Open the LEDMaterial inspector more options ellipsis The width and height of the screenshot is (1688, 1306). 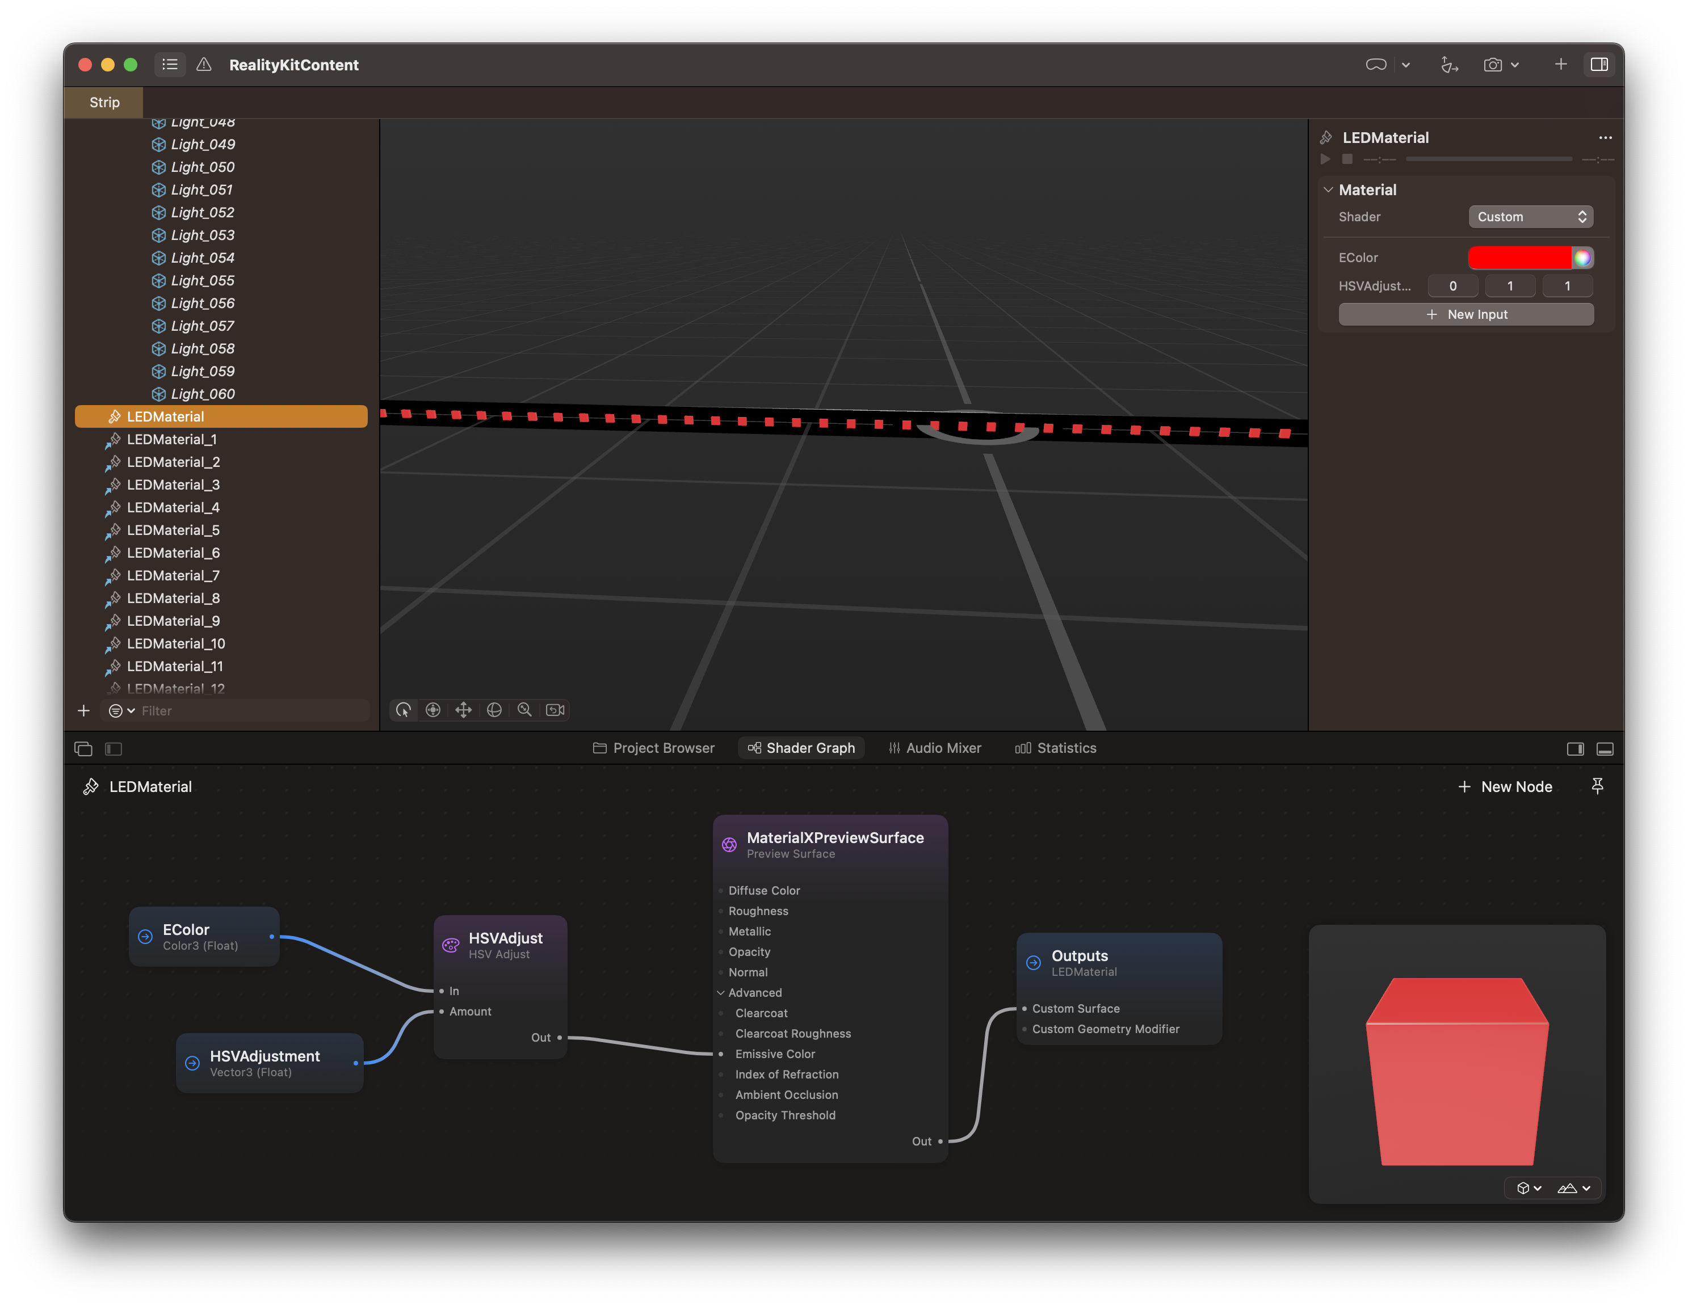(1605, 137)
